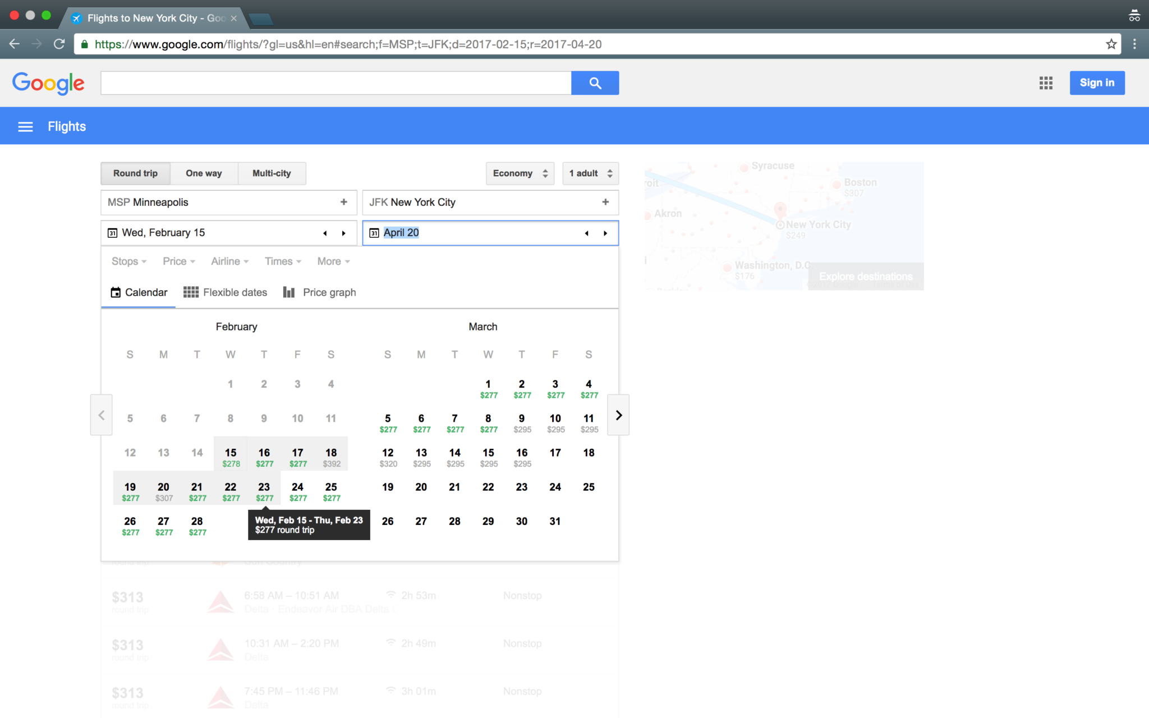The width and height of the screenshot is (1149, 718).
Task: Click the return date calendar icon
Action: tap(374, 233)
